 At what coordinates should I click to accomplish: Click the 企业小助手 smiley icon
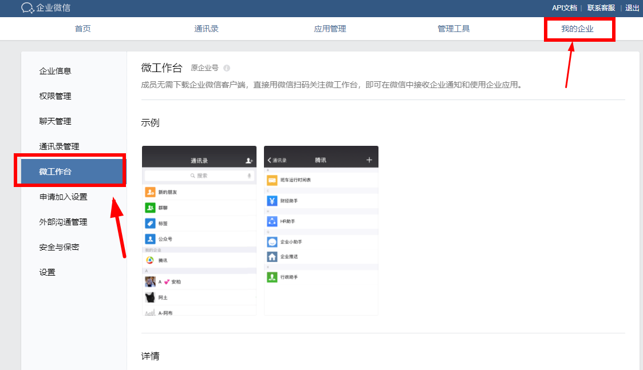point(272,242)
